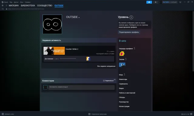Viewport: 194px width, 116px height.
Task: Open the Руководства link
Action: pyautogui.click(x=124, y=102)
